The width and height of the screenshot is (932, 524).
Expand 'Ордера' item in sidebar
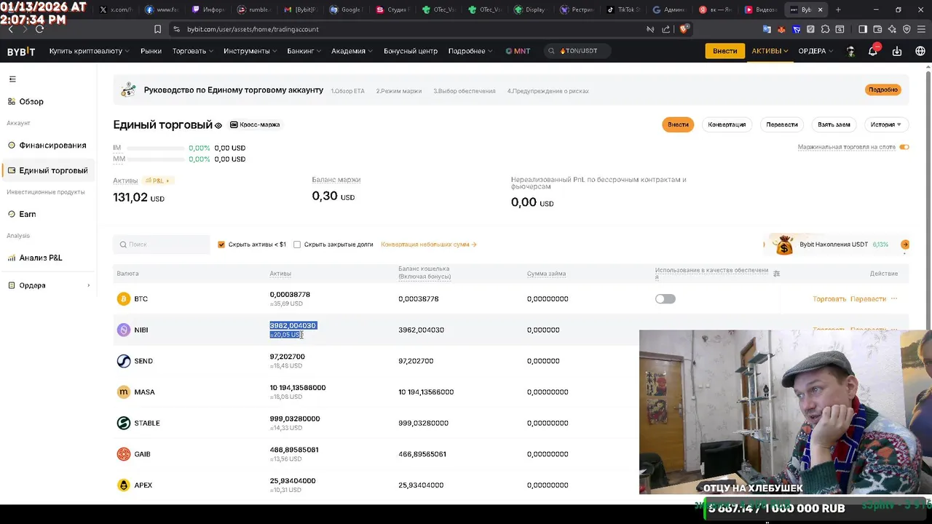pyautogui.click(x=48, y=285)
